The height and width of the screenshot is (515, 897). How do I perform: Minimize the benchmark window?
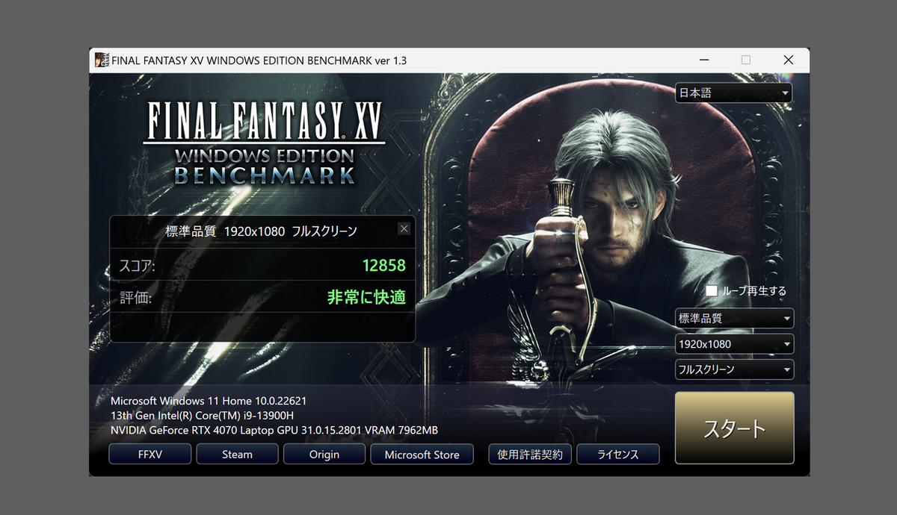tap(704, 60)
